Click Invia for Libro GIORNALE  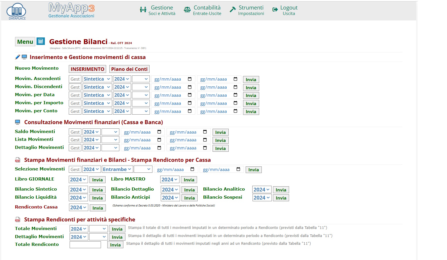click(98, 180)
